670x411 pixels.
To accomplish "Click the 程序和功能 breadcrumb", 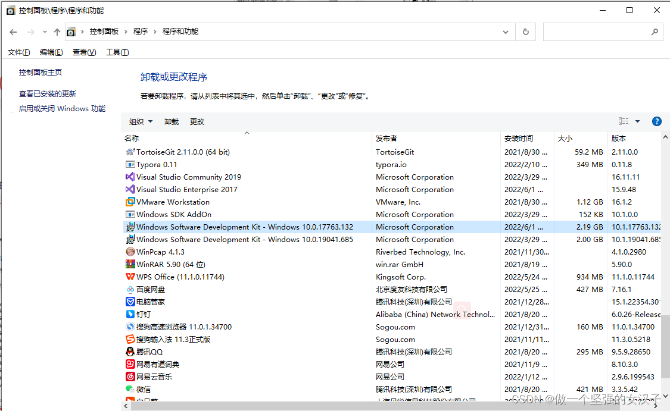I will coord(180,32).
